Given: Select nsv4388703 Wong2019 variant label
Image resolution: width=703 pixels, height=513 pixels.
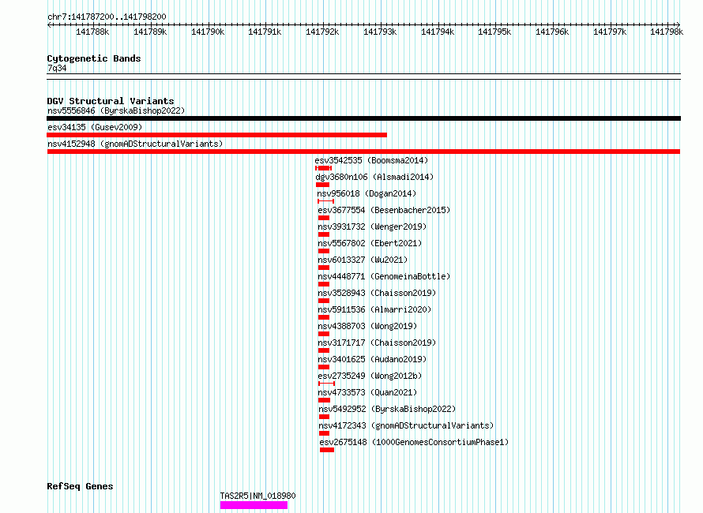Looking at the screenshot, I should coord(367,326).
